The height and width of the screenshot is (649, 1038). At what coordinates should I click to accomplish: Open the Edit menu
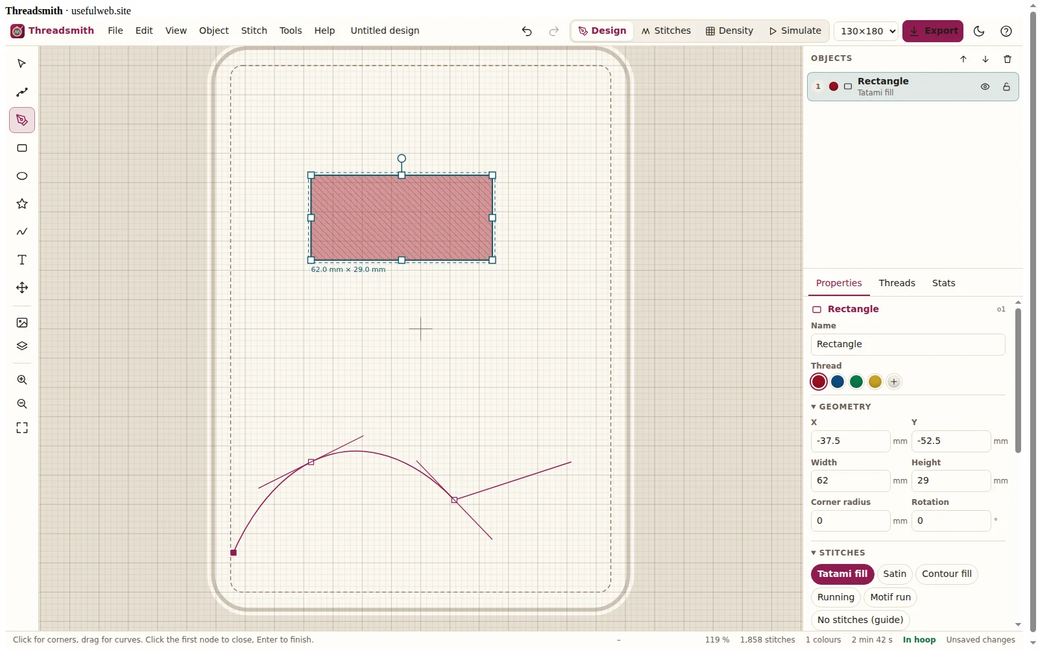(x=144, y=31)
